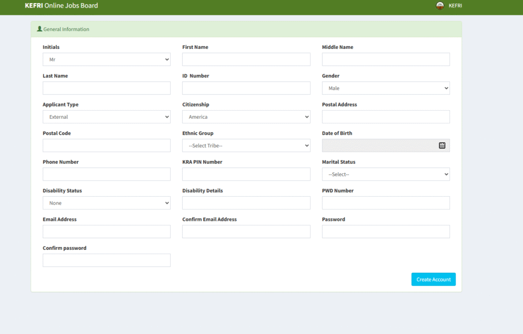523x334 pixels.
Task: Click into the Confirm Email Address field
Action: (246, 232)
